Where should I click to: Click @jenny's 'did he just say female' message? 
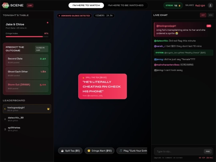pyautogui.click(x=174, y=59)
